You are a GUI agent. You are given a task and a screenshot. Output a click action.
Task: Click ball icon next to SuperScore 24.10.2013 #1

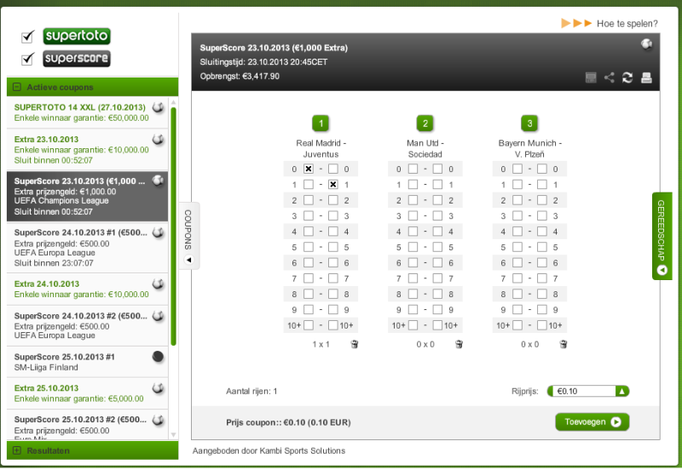pos(158,232)
